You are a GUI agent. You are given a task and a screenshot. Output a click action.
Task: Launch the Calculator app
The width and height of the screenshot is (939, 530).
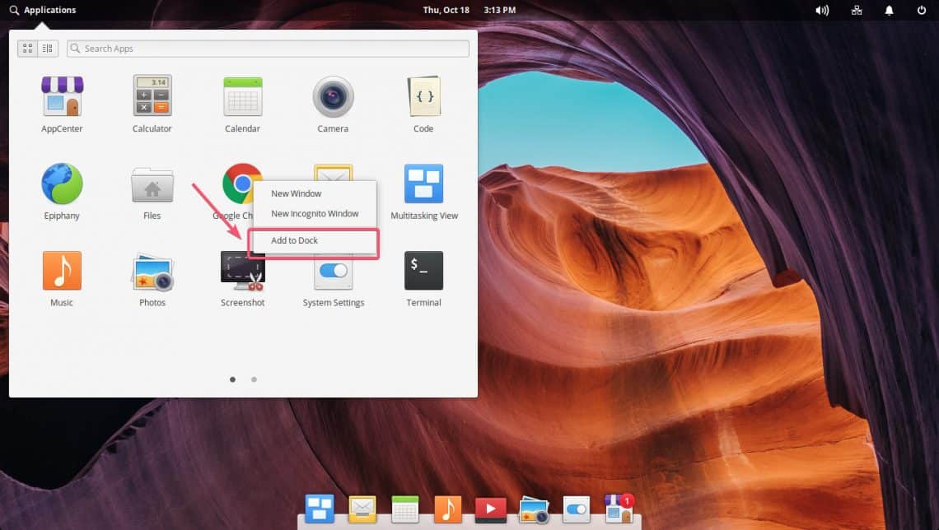[152, 97]
